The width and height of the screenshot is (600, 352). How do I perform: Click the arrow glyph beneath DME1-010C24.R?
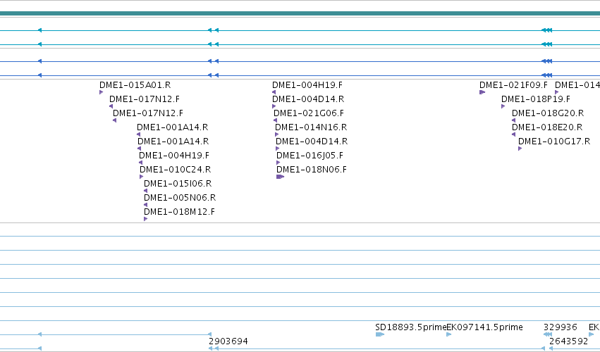point(142,177)
